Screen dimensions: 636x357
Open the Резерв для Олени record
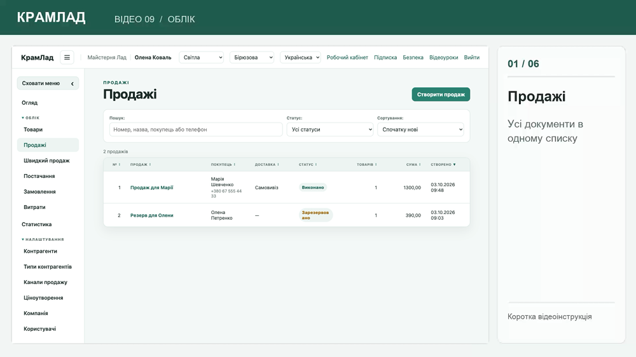point(152,215)
